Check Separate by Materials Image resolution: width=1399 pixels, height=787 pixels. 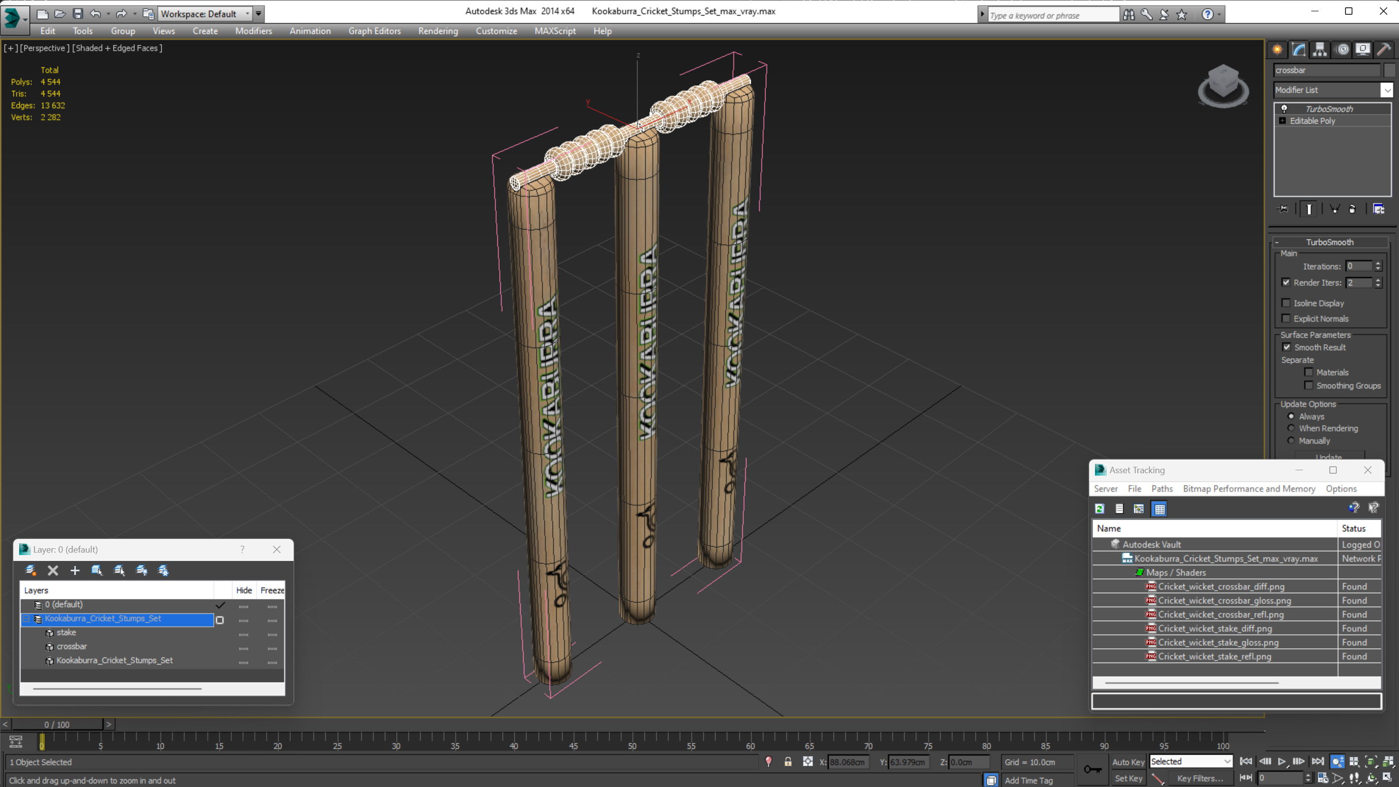coord(1308,372)
